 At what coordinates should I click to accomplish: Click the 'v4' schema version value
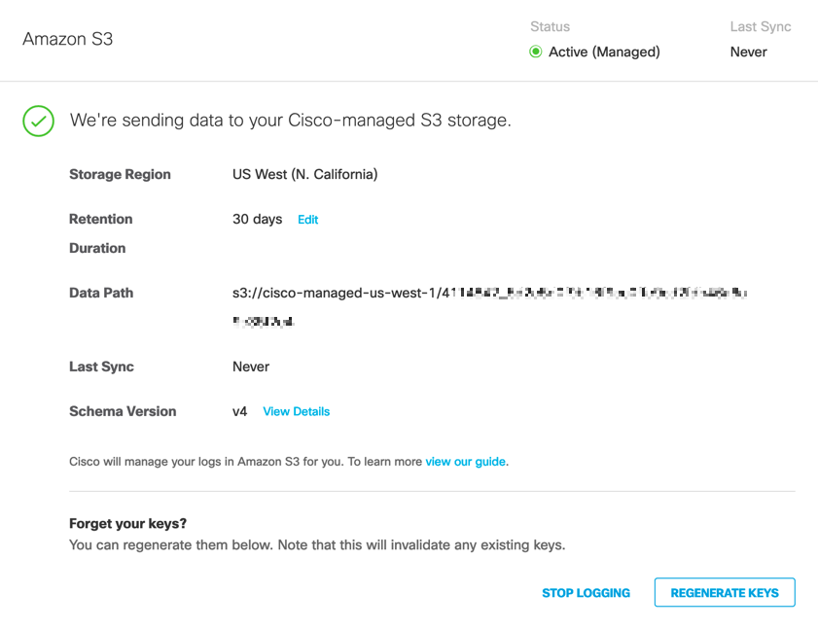click(239, 411)
